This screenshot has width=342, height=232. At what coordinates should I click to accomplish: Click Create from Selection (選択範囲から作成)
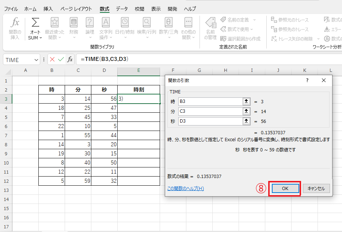(x=240, y=39)
